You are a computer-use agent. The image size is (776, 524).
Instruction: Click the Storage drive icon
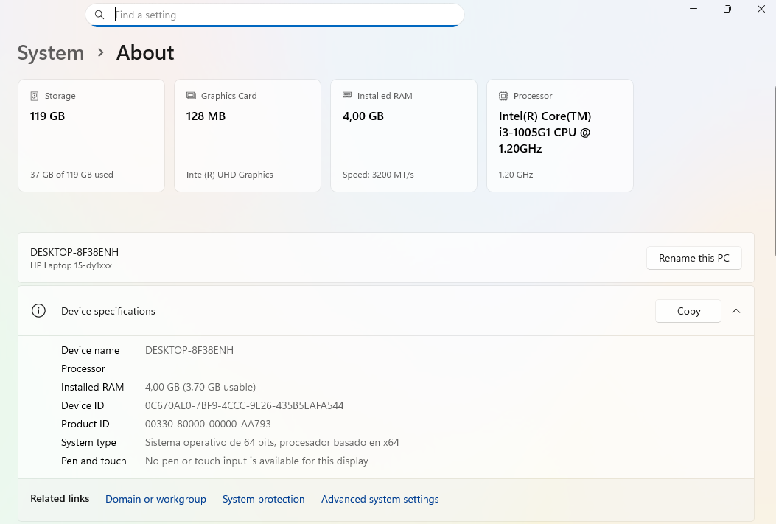[x=35, y=96]
